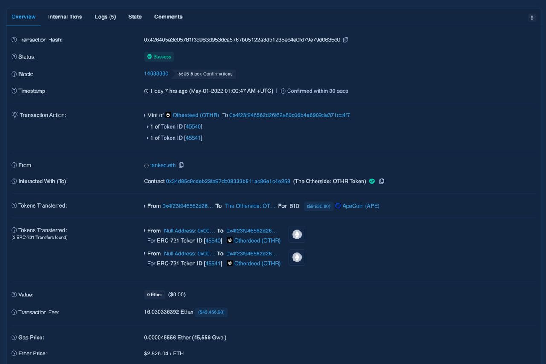Open Token ID 45540 link in Transaction Action
Screen dimensions: 546x364
193,126
